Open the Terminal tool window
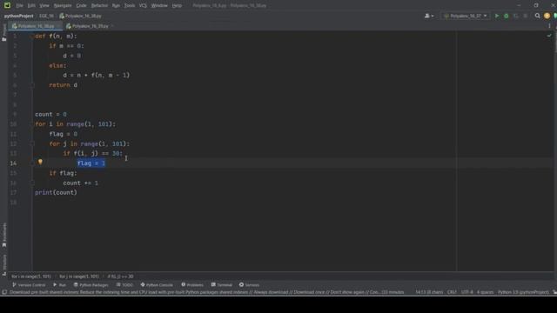The image size is (557, 313). (221, 285)
